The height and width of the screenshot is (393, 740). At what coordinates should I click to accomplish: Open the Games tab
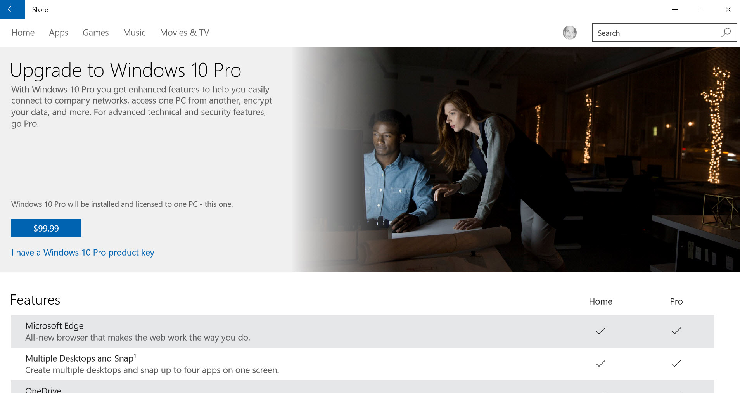95,33
